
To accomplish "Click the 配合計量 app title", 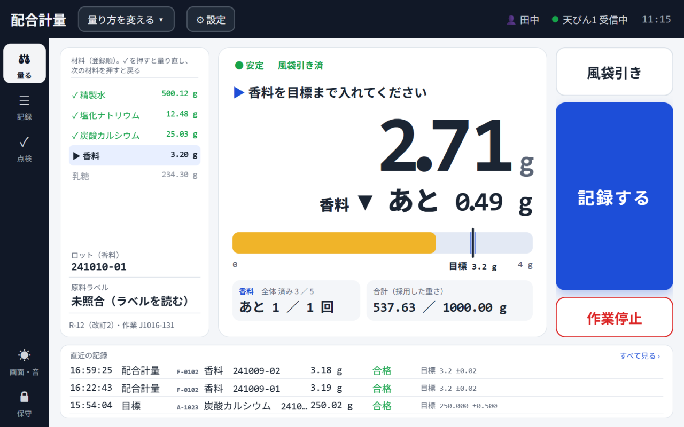I will point(38,20).
